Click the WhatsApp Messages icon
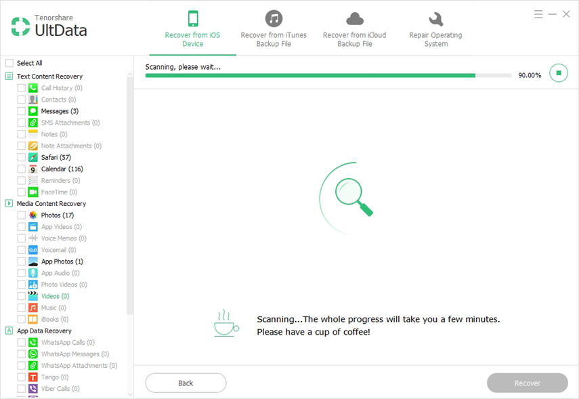Screen dimensions: 579x399 [33, 354]
